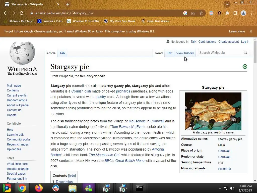Image resolution: width=257 pixels, height=193 pixels.
Task: Open a new tab with the plus button
Action: pos(68,4)
